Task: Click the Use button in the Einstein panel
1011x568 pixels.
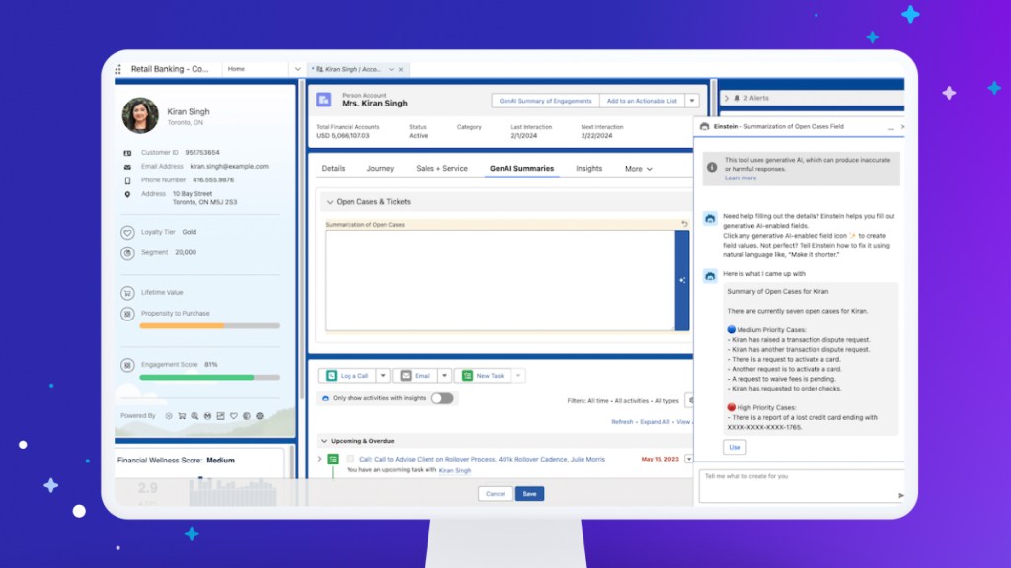Action: point(735,447)
